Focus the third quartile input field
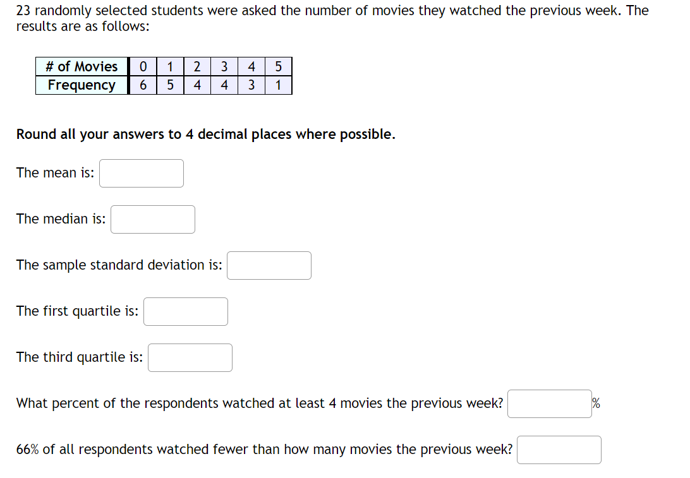 coord(190,358)
